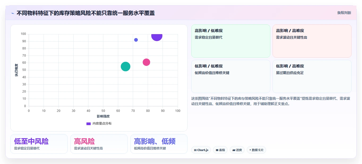This screenshot has height=164, width=362.
Task: Open the 低影响 / 低难度 quadrant card
Action: (x=231, y=76)
